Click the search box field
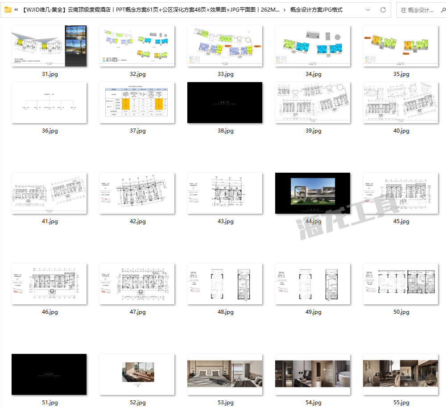This screenshot has width=446, height=407. pyautogui.click(x=419, y=10)
